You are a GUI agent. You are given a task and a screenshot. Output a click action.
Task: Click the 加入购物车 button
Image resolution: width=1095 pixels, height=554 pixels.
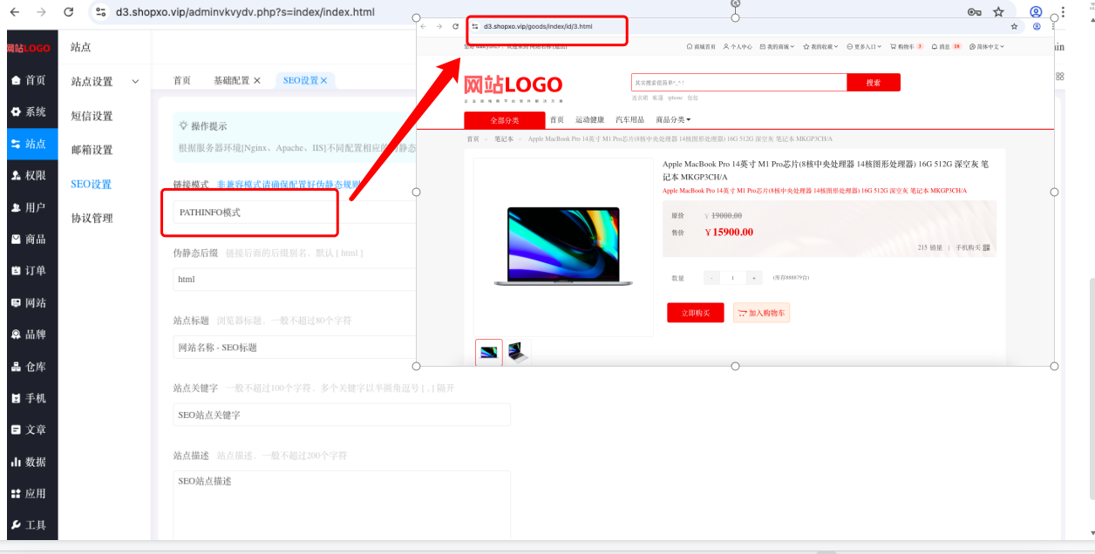761,313
